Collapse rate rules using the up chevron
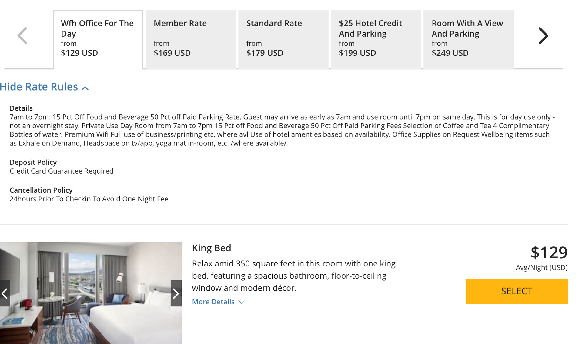Viewport: 582px width, 344px height. pos(85,88)
